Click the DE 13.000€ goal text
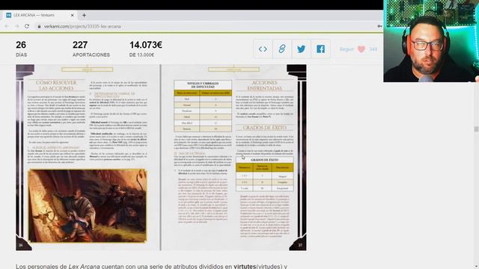 coord(141,55)
